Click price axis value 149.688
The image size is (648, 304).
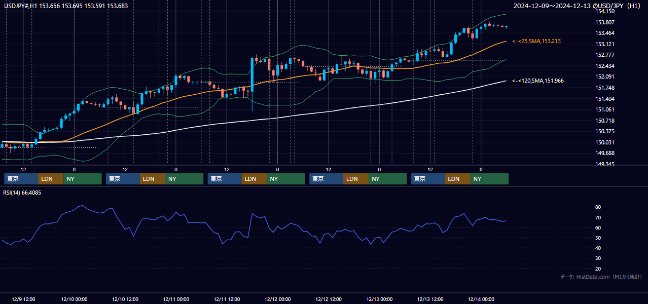[x=605, y=153]
